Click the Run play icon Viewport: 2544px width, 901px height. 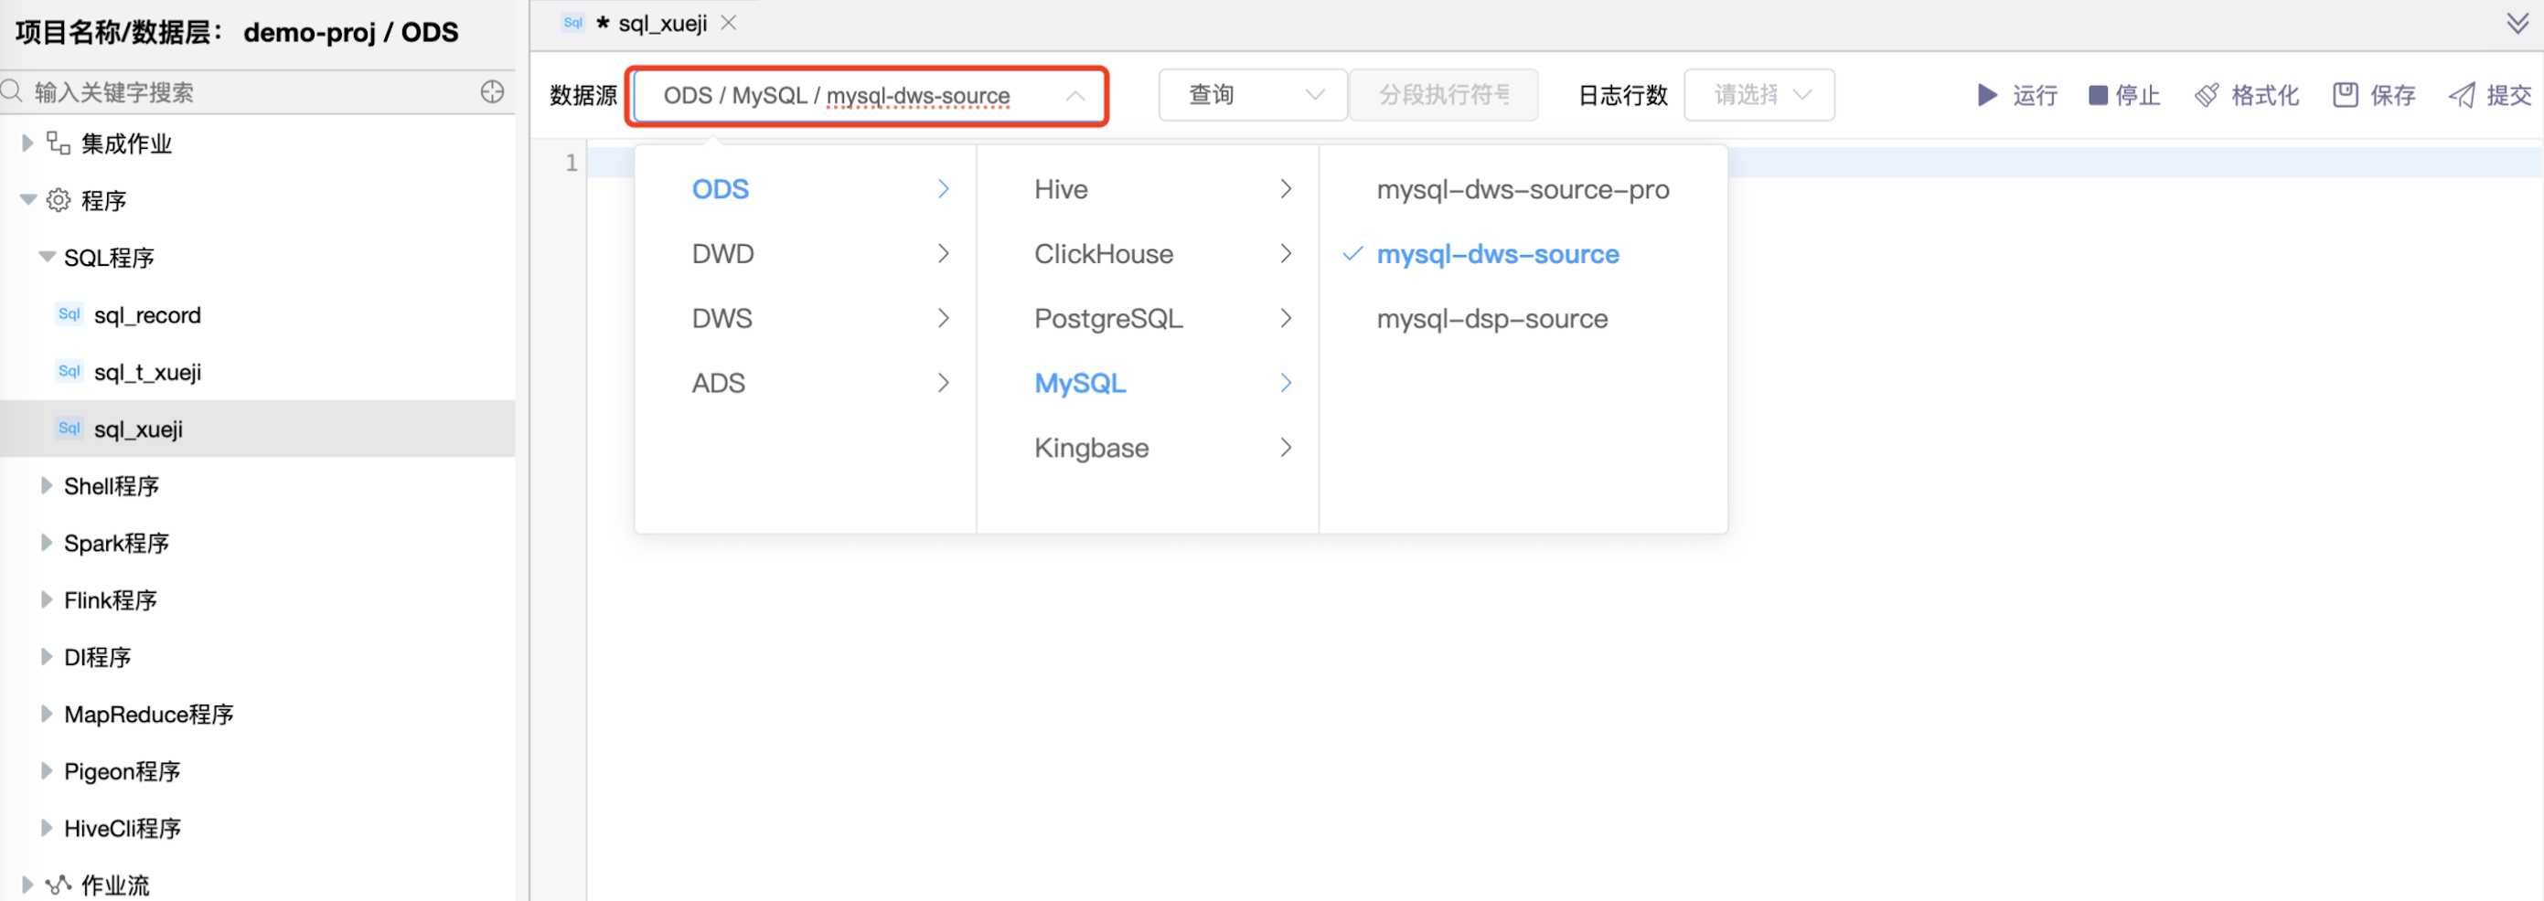click(1986, 95)
